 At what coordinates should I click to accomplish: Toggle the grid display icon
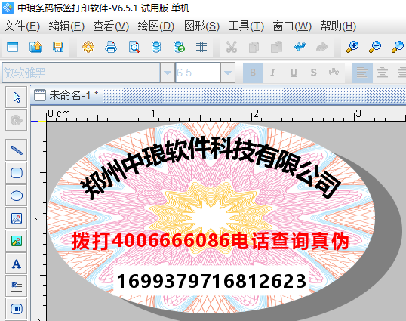(201, 47)
